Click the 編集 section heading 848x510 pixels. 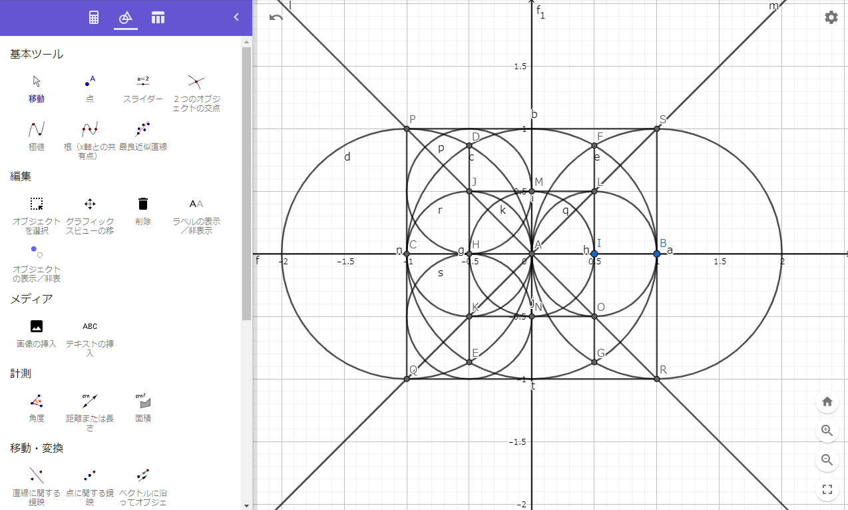click(x=21, y=176)
